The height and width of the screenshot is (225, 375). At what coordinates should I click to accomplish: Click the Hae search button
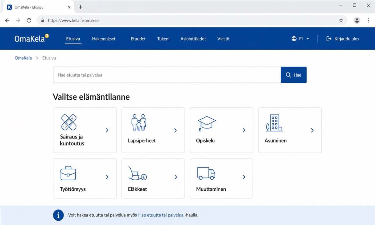pyautogui.click(x=294, y=75)
